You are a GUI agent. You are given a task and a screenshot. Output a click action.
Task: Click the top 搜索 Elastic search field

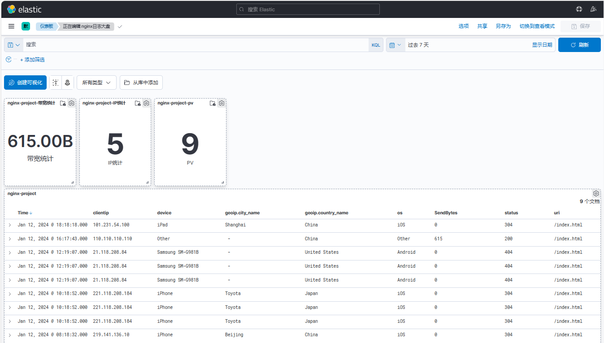coord(308,9)
